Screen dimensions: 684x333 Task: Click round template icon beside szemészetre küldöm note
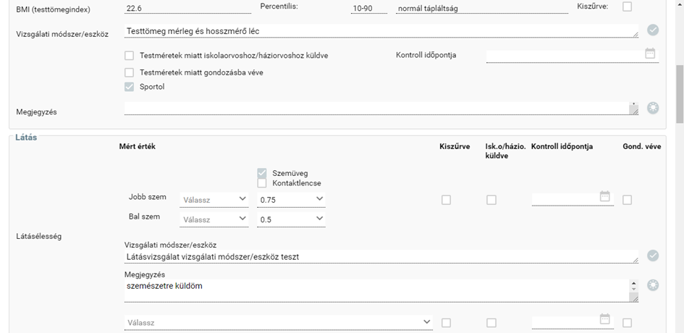coord(653,285)
